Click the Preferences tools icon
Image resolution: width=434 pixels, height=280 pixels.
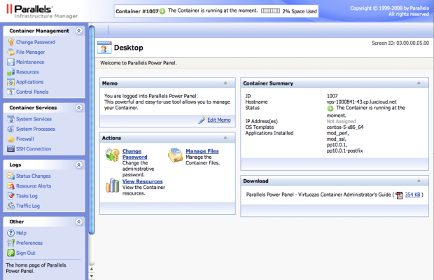pos(10,243)
